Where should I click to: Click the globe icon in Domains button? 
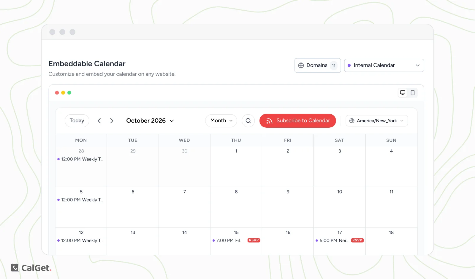pyautogui.click(x=301, y=65)
